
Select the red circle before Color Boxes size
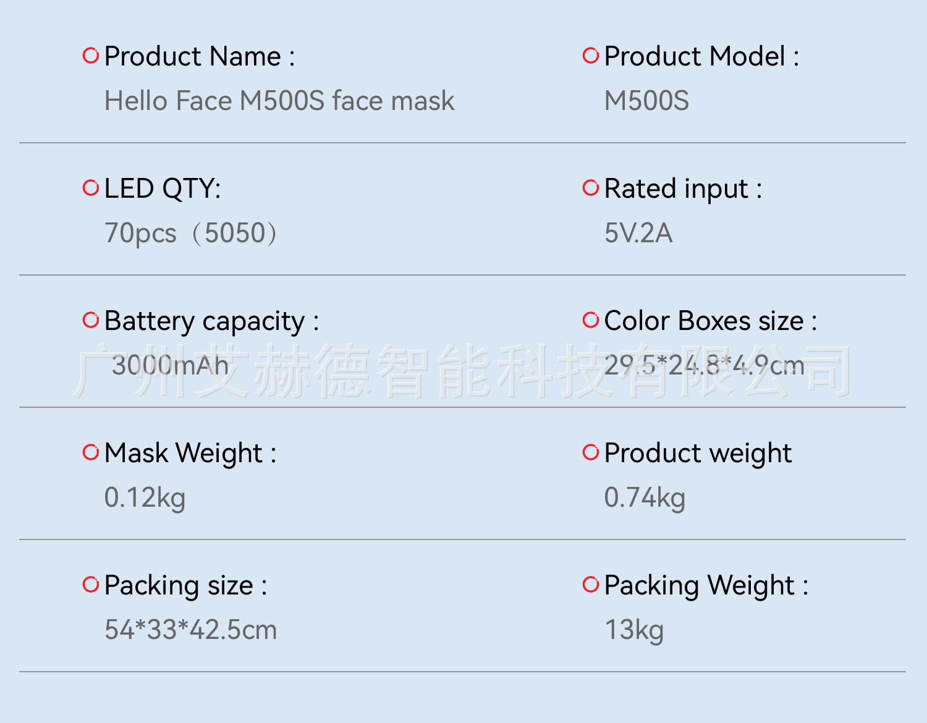pos(591,320)
